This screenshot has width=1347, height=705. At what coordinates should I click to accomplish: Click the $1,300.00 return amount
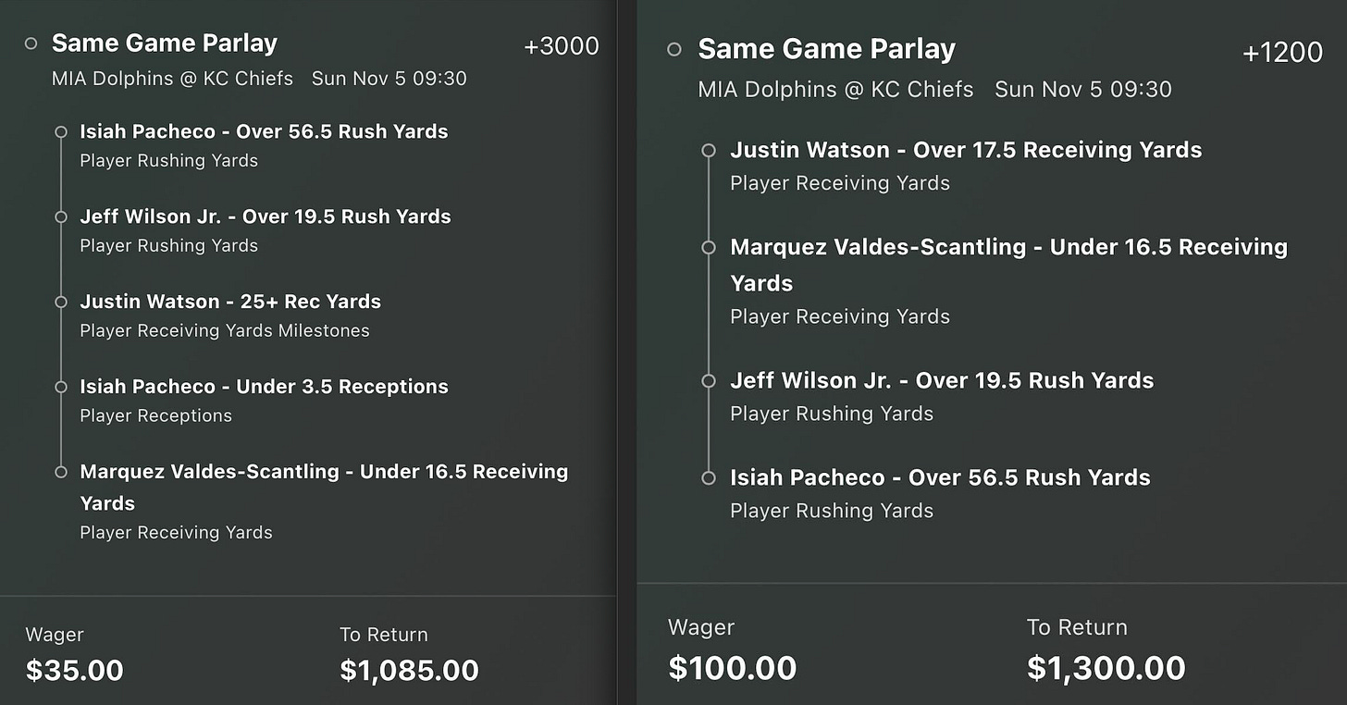point(1106,667)
